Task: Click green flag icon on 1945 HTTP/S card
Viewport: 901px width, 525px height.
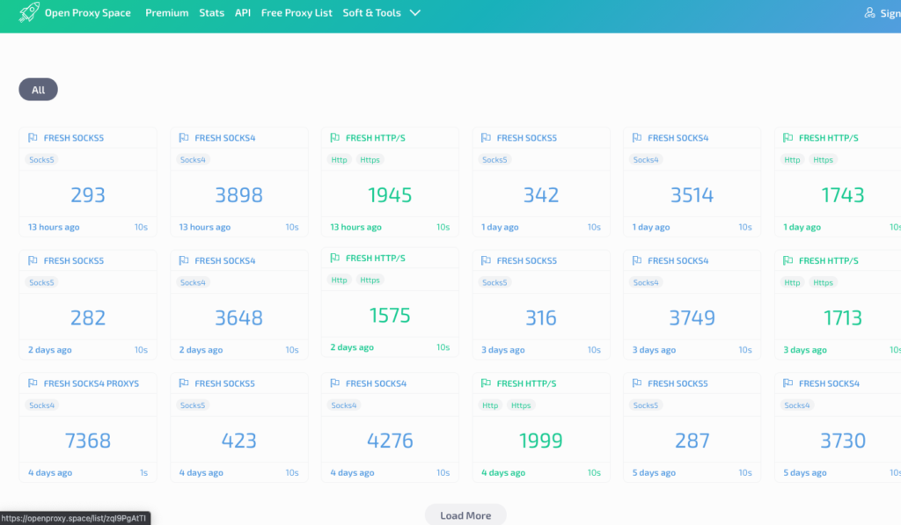Action: click(x=335, y=138)
